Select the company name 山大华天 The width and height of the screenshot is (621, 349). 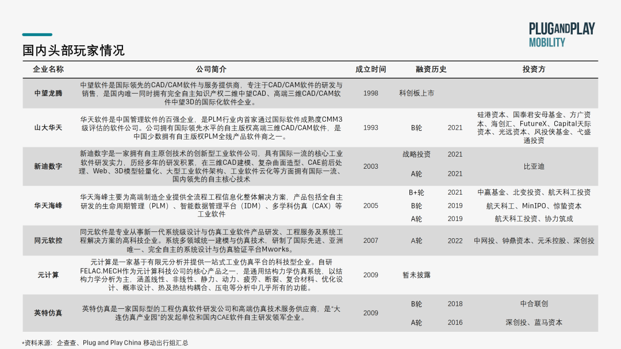48,127
